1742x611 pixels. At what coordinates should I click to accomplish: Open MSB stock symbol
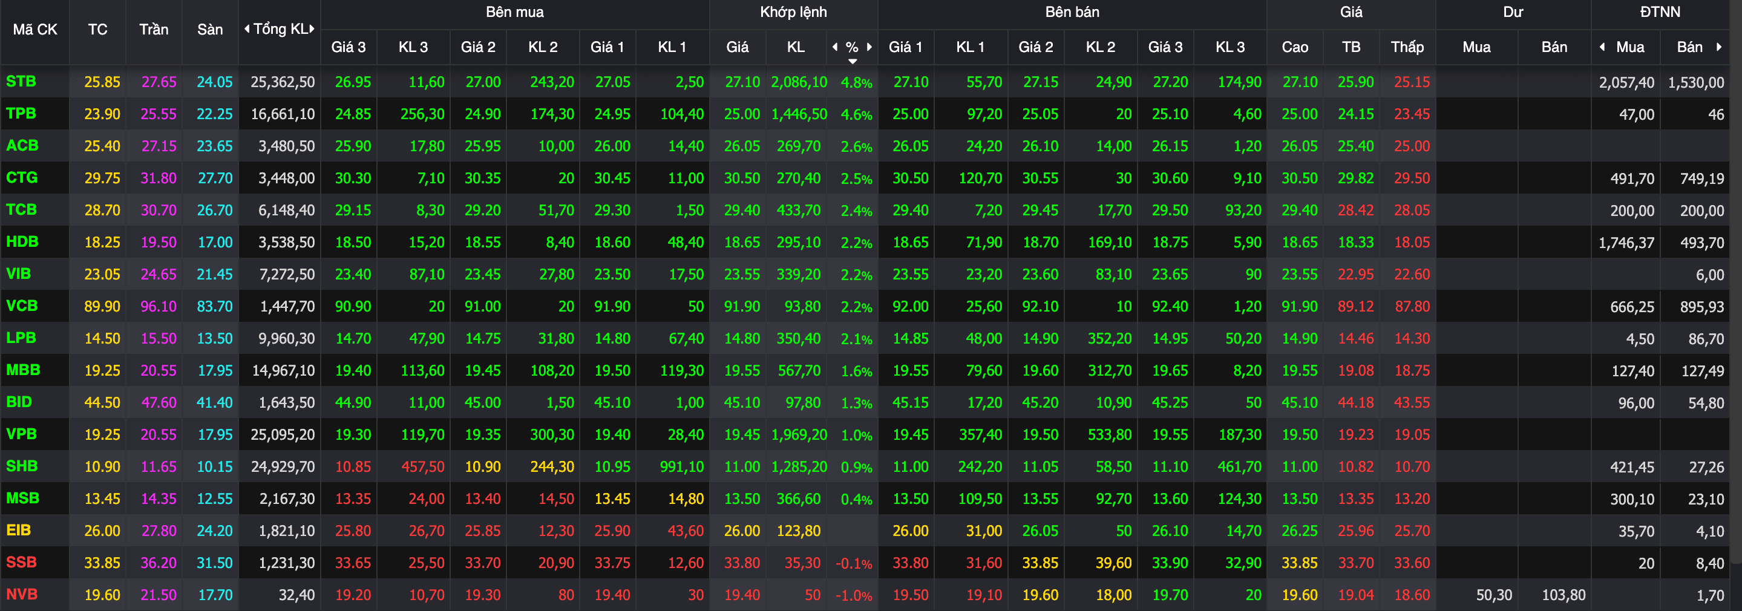[22, 499]
